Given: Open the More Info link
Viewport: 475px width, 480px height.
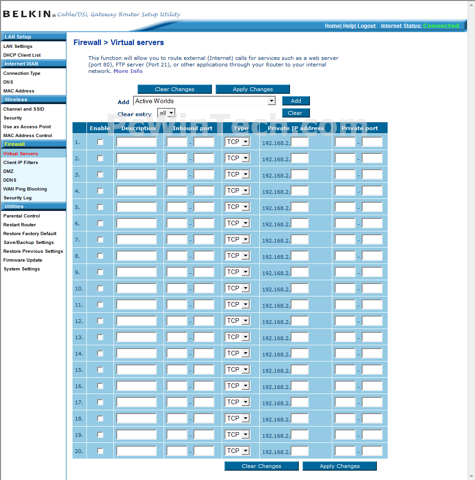Looking at the screenshot, I should (128, 71).
